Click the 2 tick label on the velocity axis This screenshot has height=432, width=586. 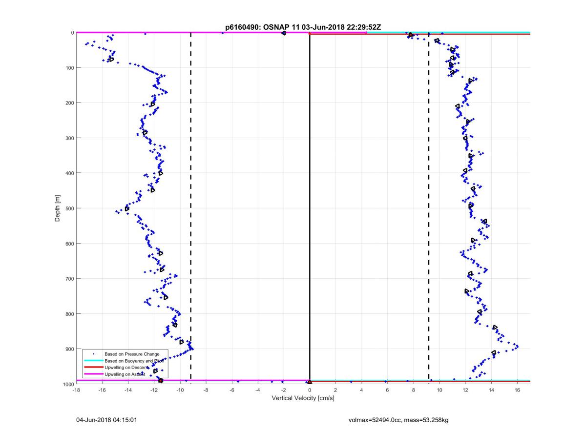335,390
